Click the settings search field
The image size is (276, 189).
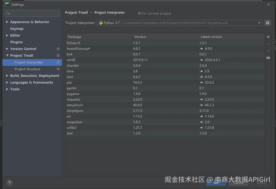coord(32,13)
